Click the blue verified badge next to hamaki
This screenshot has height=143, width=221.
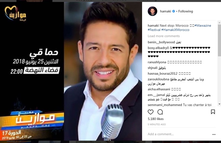(x=174, y=11)
